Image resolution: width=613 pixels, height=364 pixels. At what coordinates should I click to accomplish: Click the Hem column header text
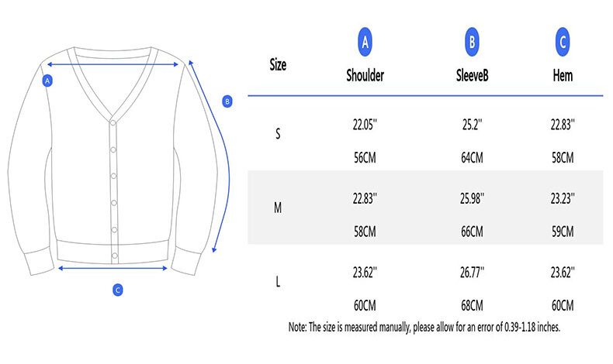563,76
